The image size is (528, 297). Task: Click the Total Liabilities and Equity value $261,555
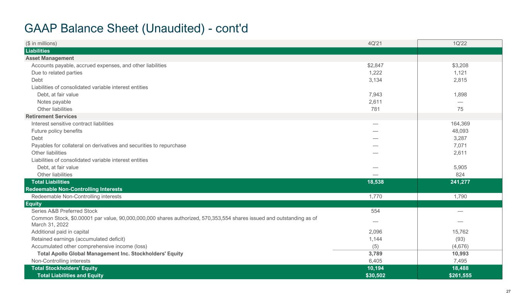tap(460, 276)
